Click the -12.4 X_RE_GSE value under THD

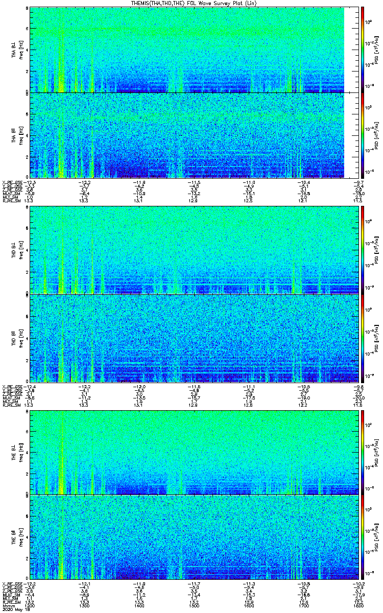coord(30,386)
